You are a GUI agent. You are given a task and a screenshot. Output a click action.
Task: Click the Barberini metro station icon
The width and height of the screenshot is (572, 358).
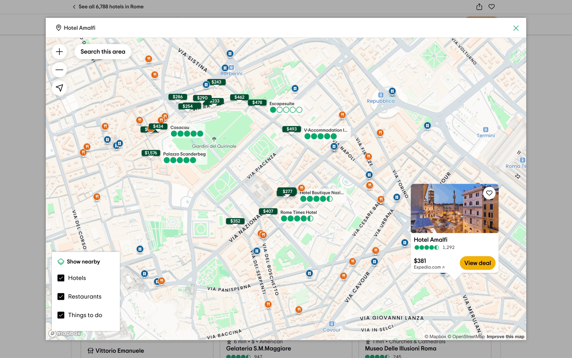click(231, 68)
